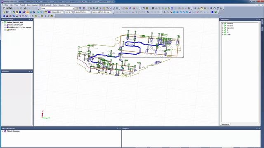The height and width of the screenshot is (148, 264).
Task: Open the Draw menu
Action: click(28, 5)
